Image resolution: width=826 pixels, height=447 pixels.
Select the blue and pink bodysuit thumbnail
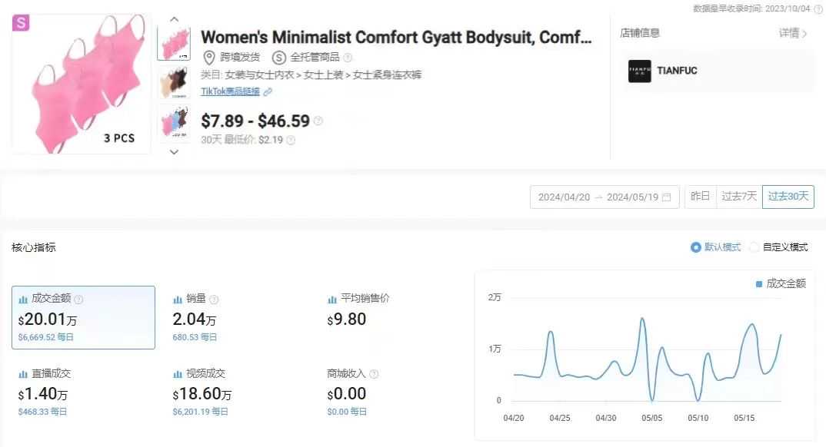pyautogui.click(x=174, y=122)
